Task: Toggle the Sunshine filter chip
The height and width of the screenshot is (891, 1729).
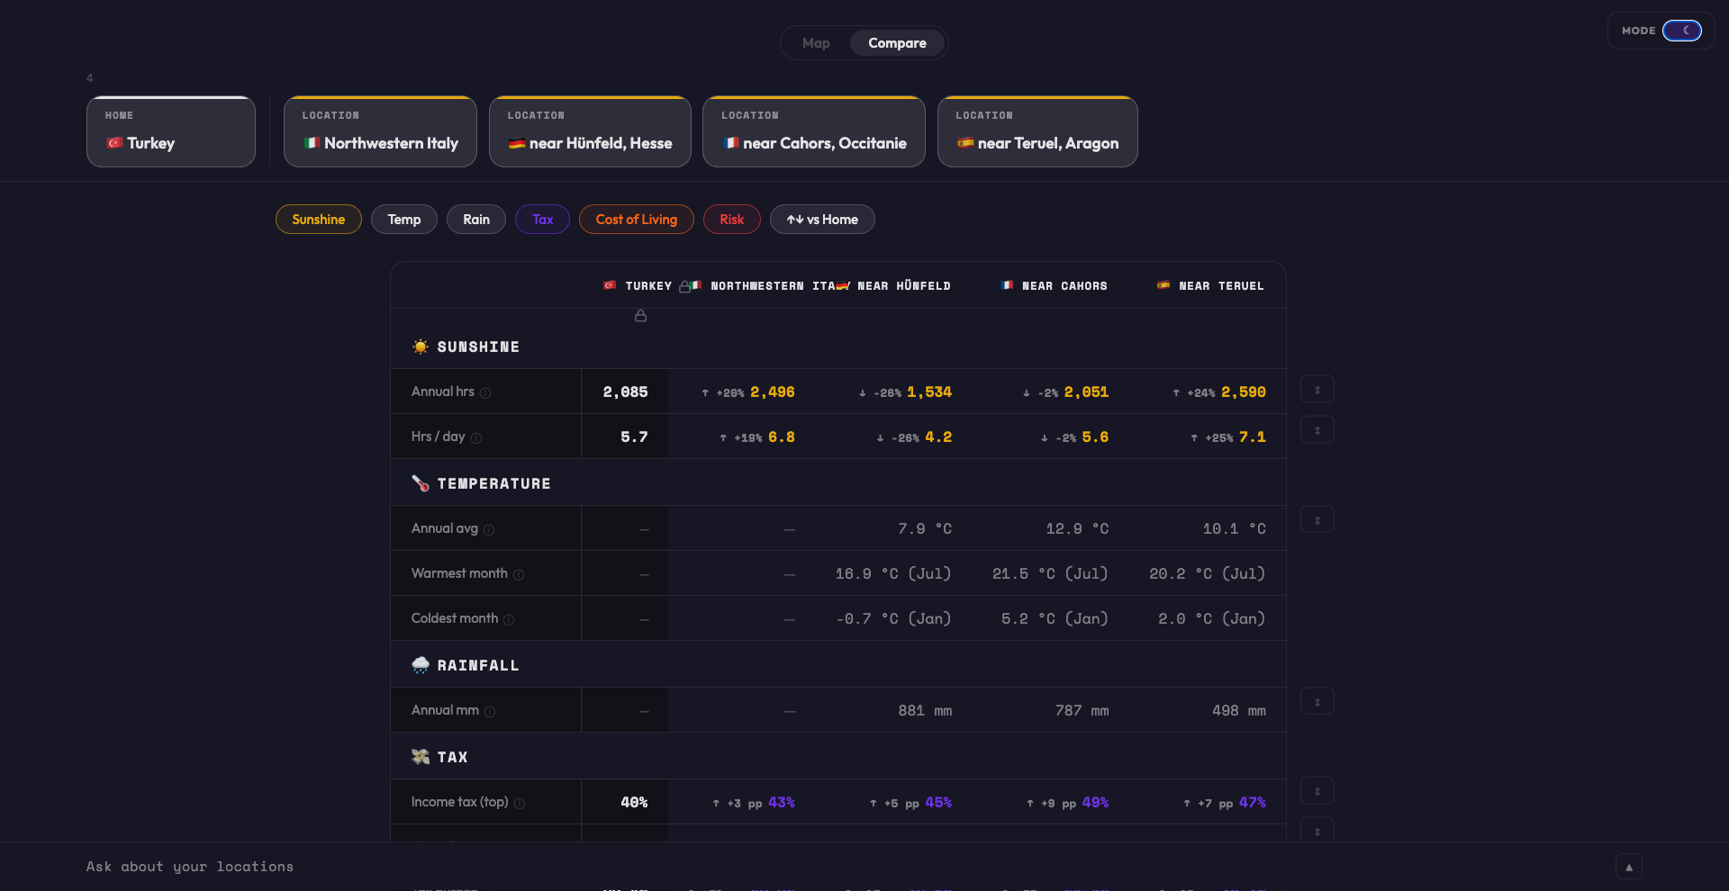Action: [x=319, y=220]
